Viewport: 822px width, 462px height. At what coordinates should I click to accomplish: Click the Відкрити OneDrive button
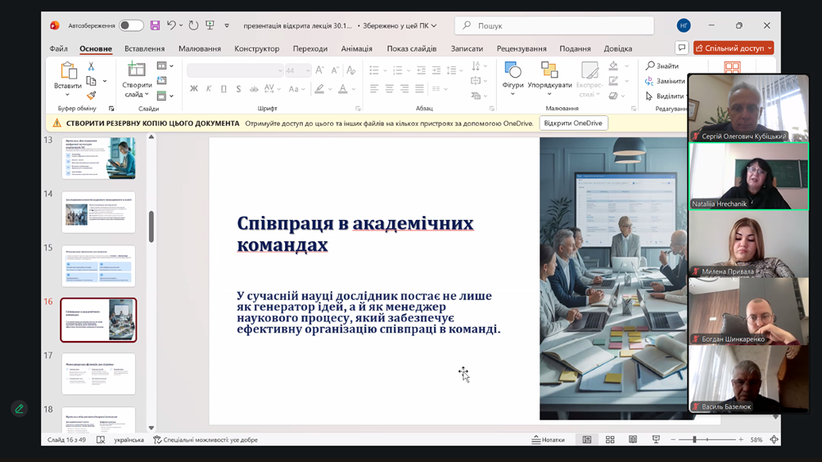573,123
